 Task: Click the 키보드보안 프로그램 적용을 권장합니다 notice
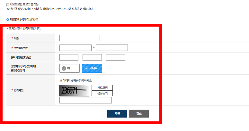[x=49, y=9]
